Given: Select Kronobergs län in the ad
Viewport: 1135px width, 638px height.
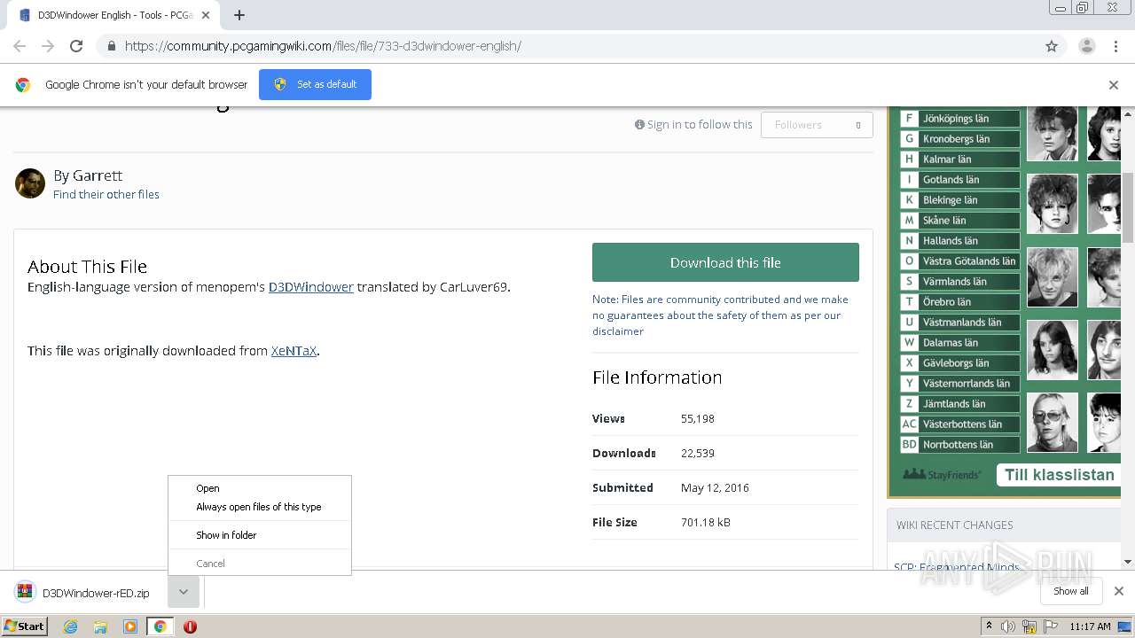Looking at the screenshot, I should click(960, 139).
